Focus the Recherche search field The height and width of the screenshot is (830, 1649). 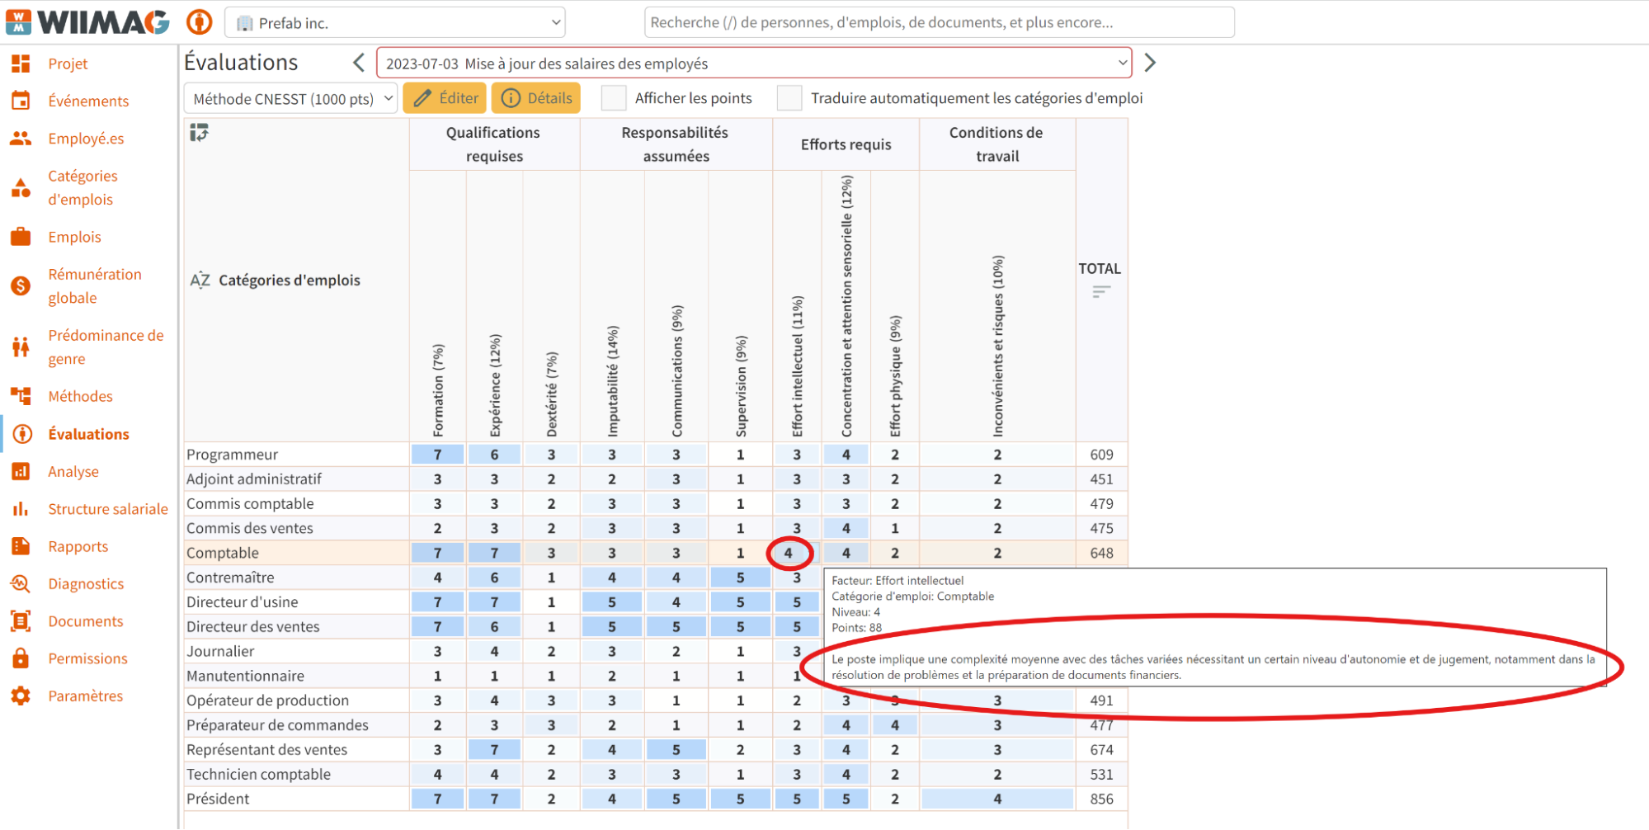(x=939, y=22)
